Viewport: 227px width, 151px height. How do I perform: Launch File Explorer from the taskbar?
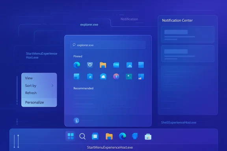click(x=109, y=136)
